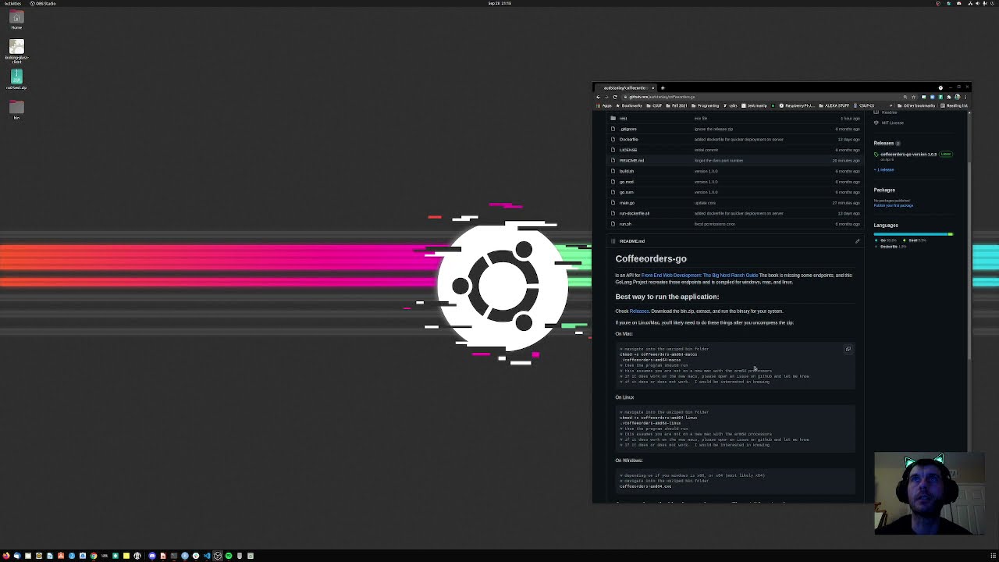Open the CSUF bookmarks folder
Screen dimensions: 999x562
[655, 105]
